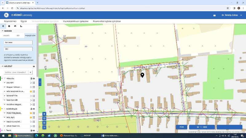Toggle status icon beside Vodafone Magyar
Screen dimensions: 246x138
[31, 105]
